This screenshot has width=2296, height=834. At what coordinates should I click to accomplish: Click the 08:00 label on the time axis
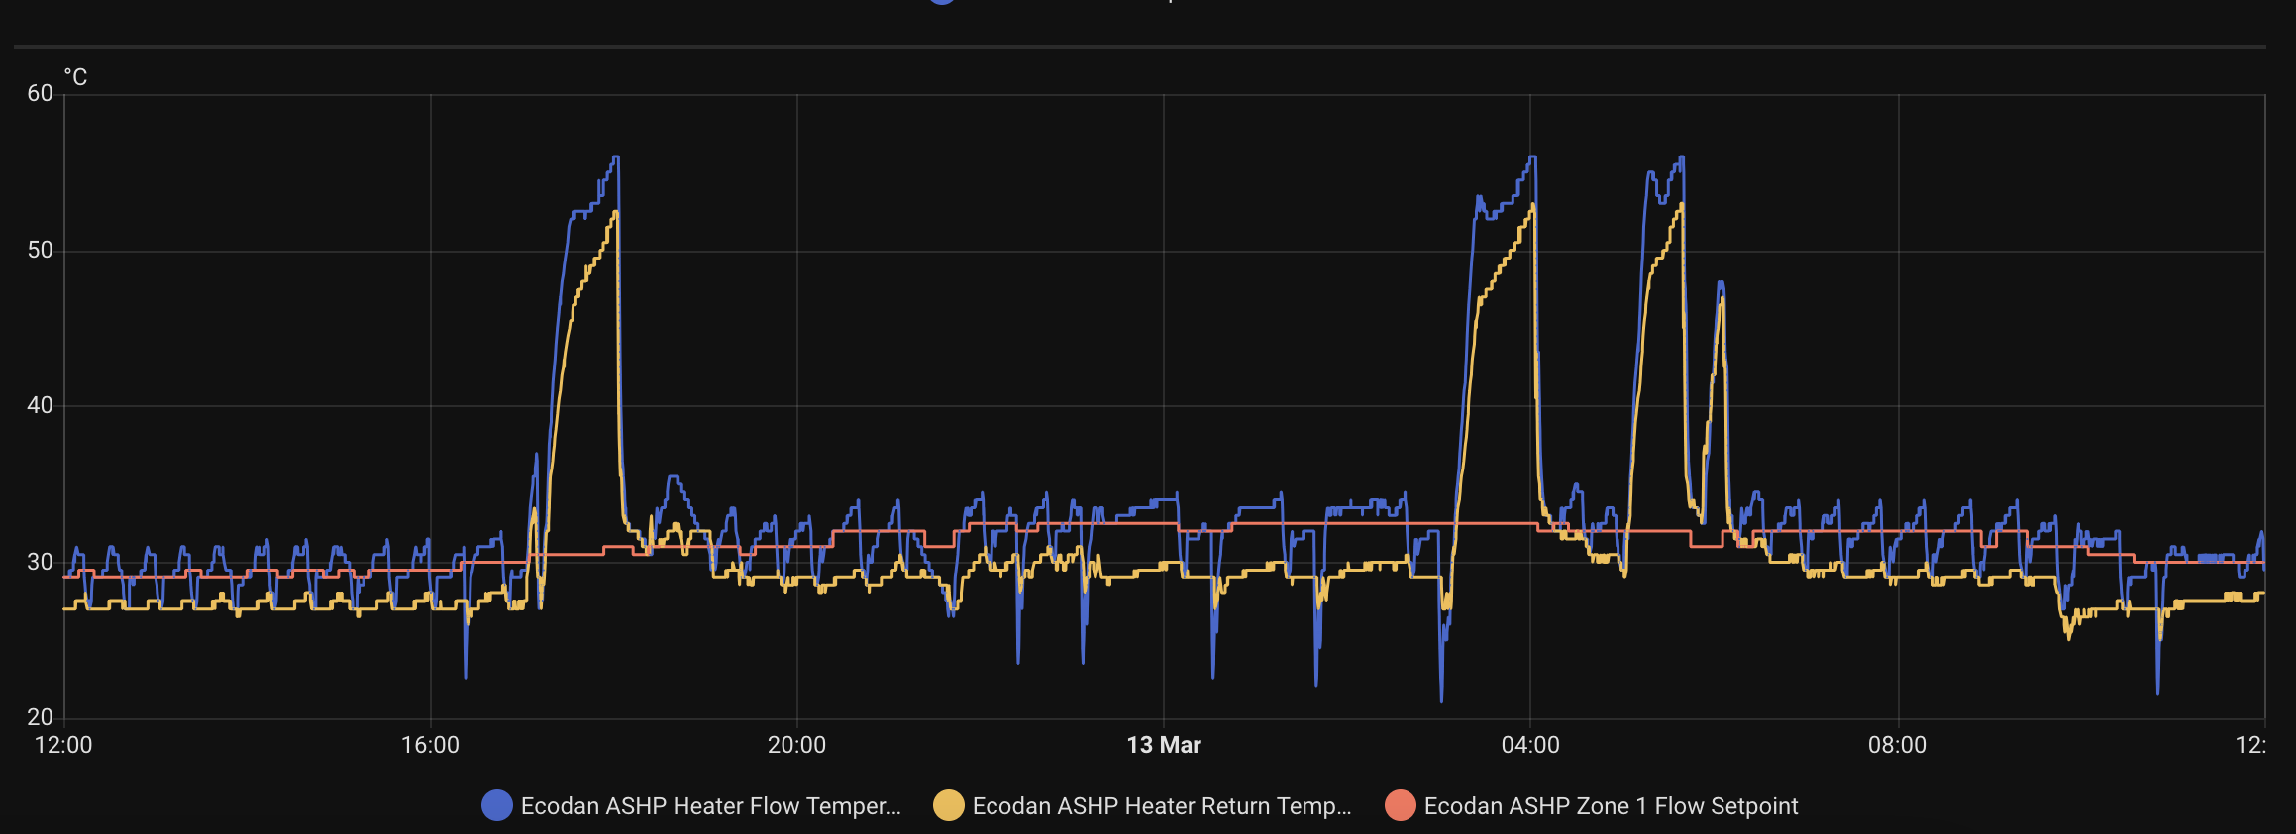point(1897,745)
